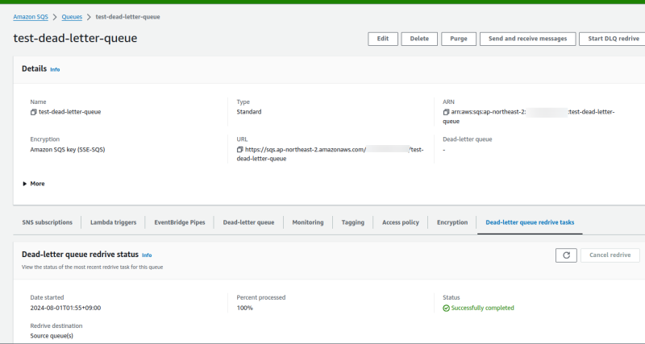645x344 pixels.
Task: Copy the queue URL with copy icon
Action: [x=240, y=150]
